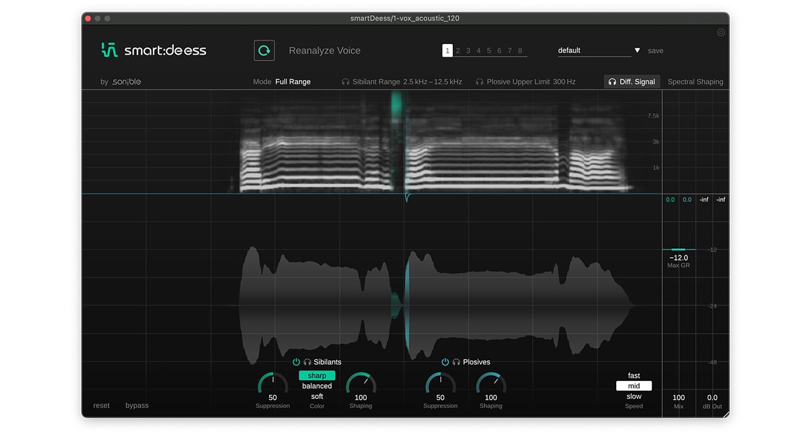Click Plosives Shaping knob

491,382
